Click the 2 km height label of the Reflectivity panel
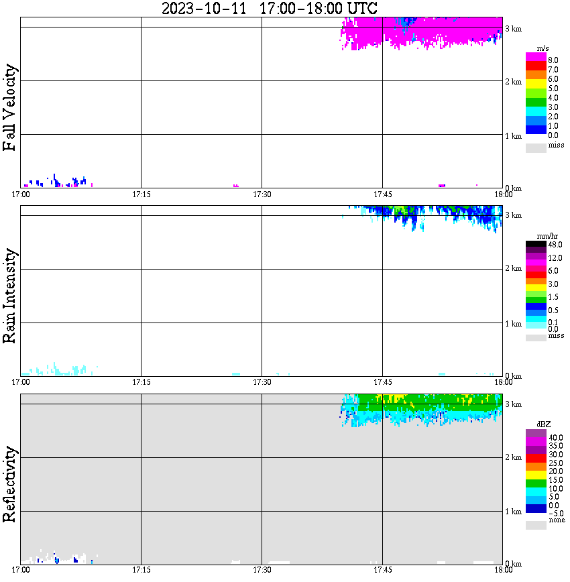The width and height of the screenshot is (570, 582). (x=513, y=457)
